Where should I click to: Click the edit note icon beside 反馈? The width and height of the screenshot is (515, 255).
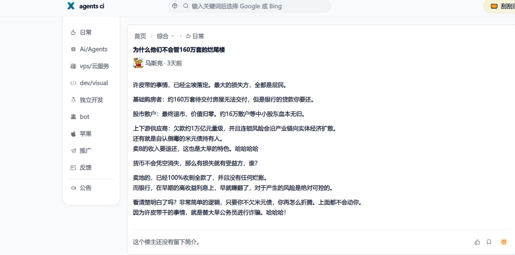click(73, 168)
